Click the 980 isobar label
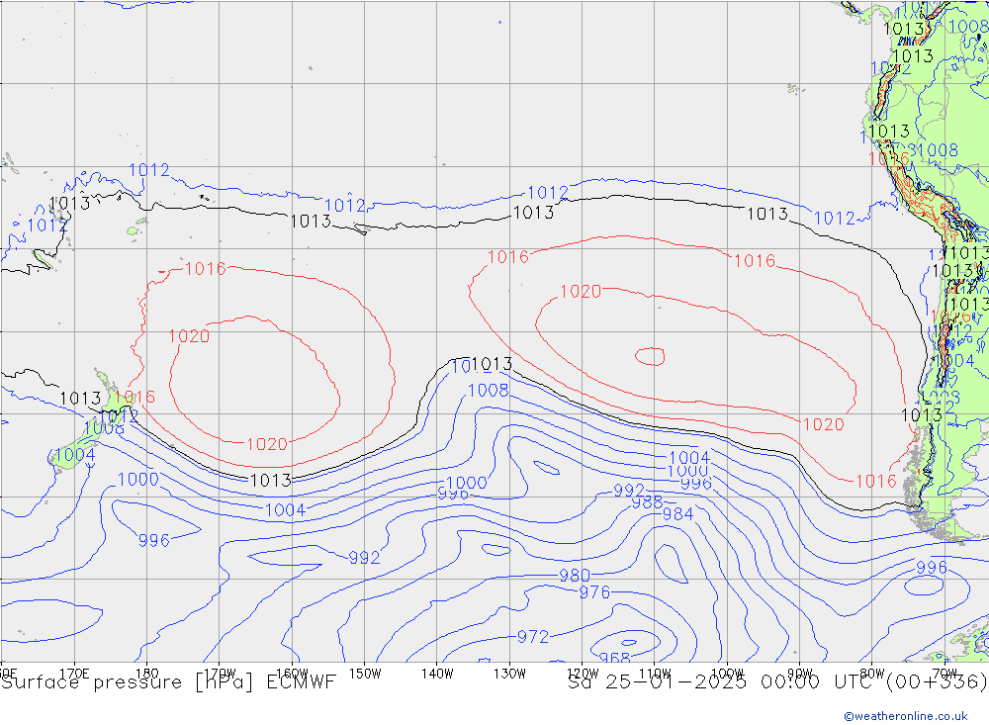This screenshot has height=725, width=989. click(x=575, y=576)
